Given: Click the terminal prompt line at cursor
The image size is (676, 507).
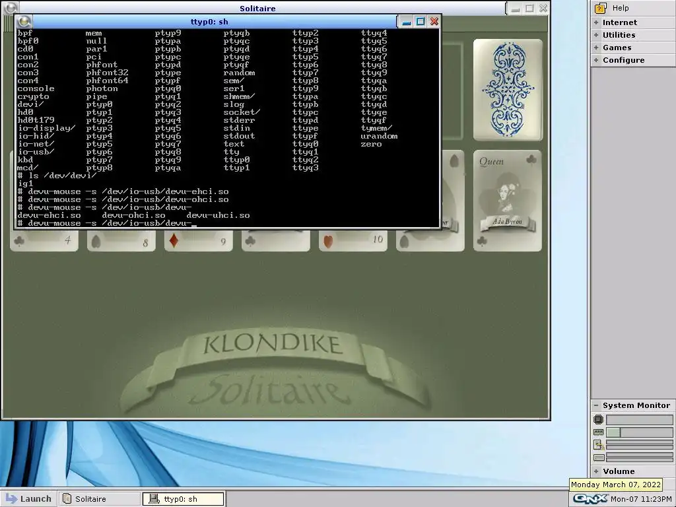Looking at the screenshot, I should pos(107,223).
